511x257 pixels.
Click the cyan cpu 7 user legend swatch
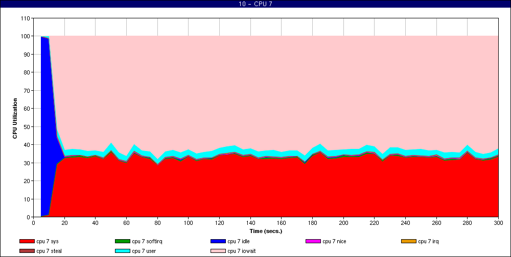[123, 251]
